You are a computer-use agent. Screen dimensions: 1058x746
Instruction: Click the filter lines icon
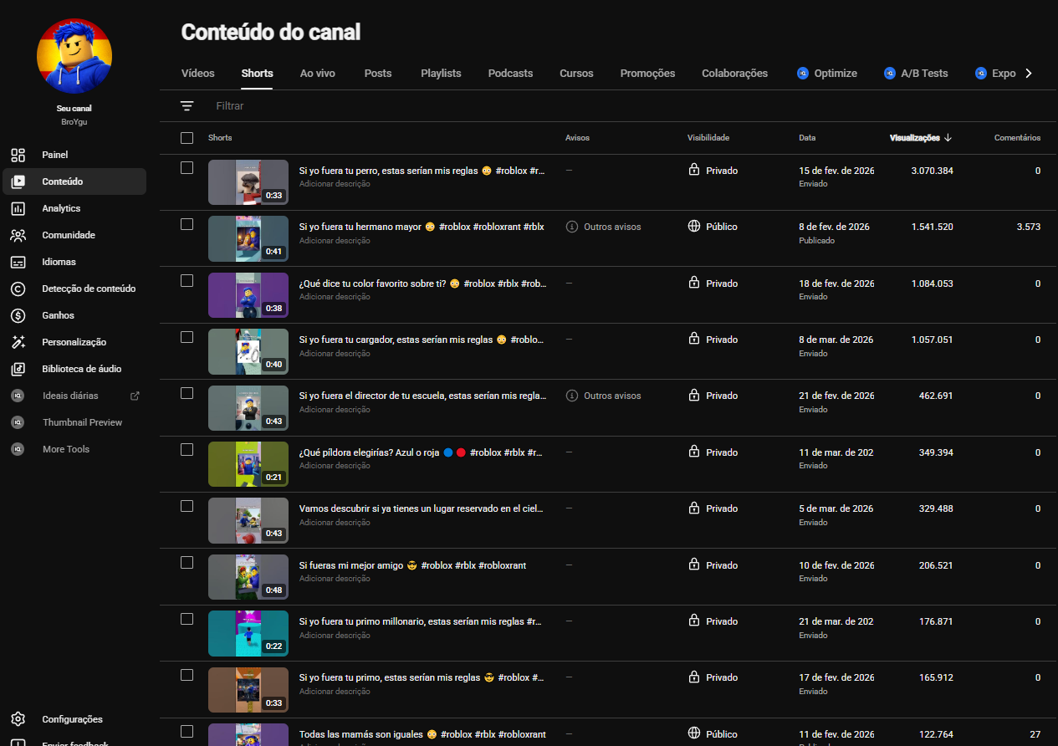(187, 106)
